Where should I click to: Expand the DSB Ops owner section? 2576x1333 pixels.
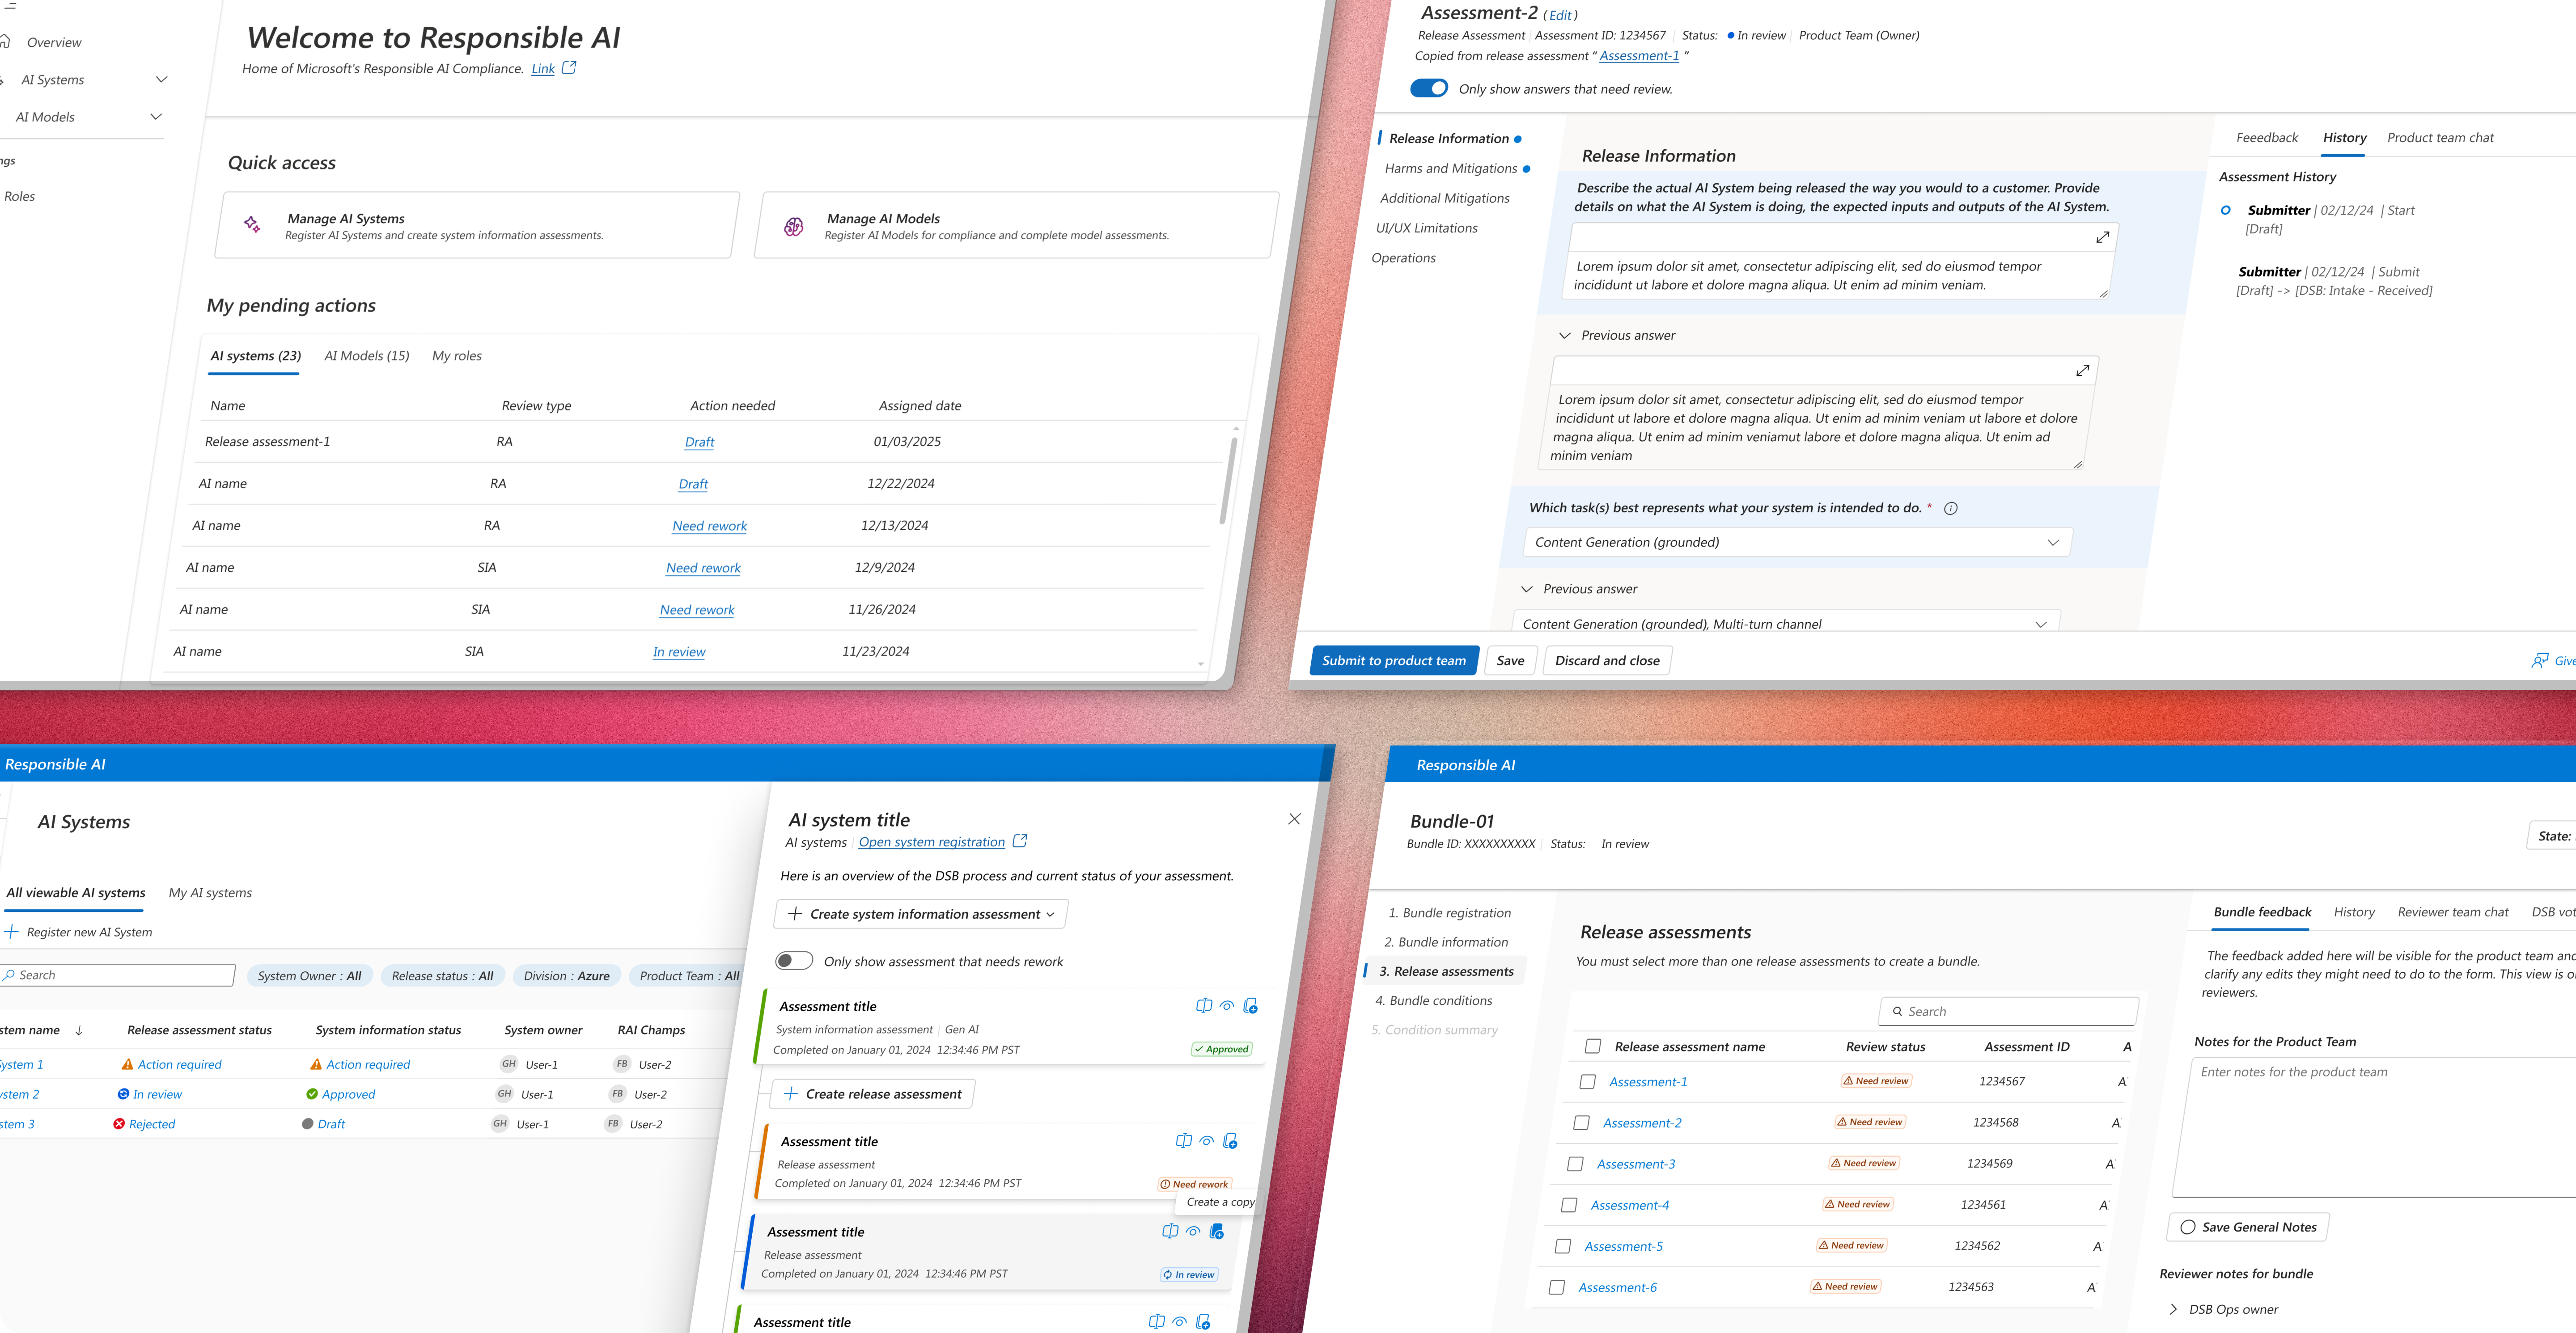coord(2173,1309)
